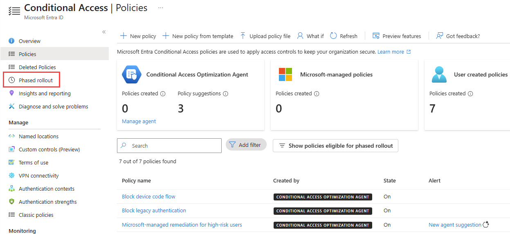Viewport: 510px width, 234px height.
Task: Open VPN connectivity
Action: (x=39, y=175)
